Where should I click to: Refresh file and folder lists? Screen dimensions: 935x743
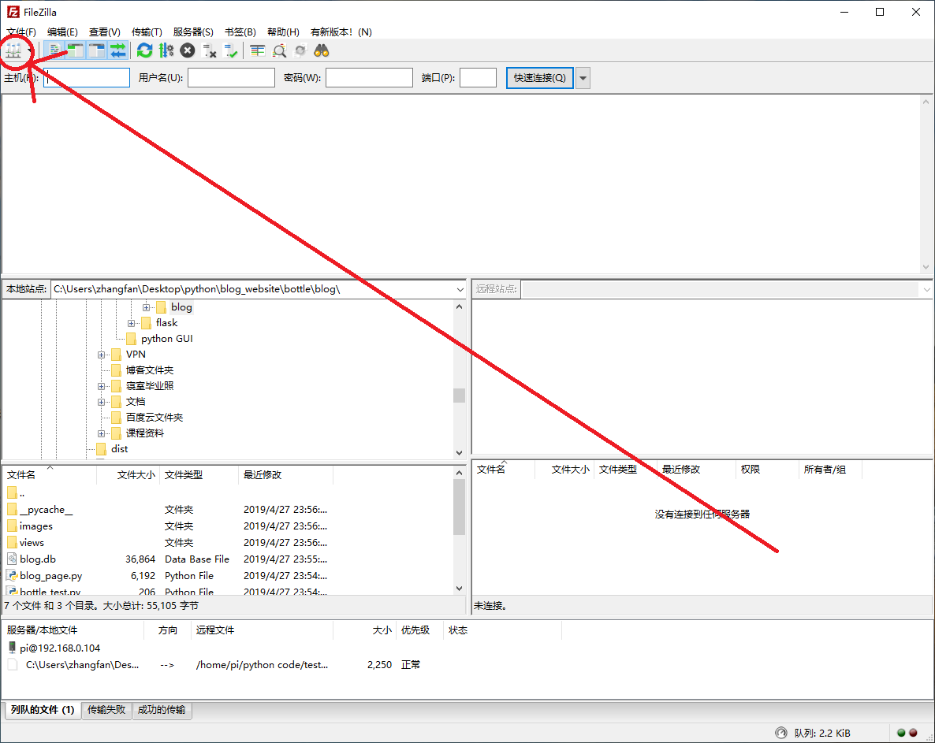(x=144, y=51)
